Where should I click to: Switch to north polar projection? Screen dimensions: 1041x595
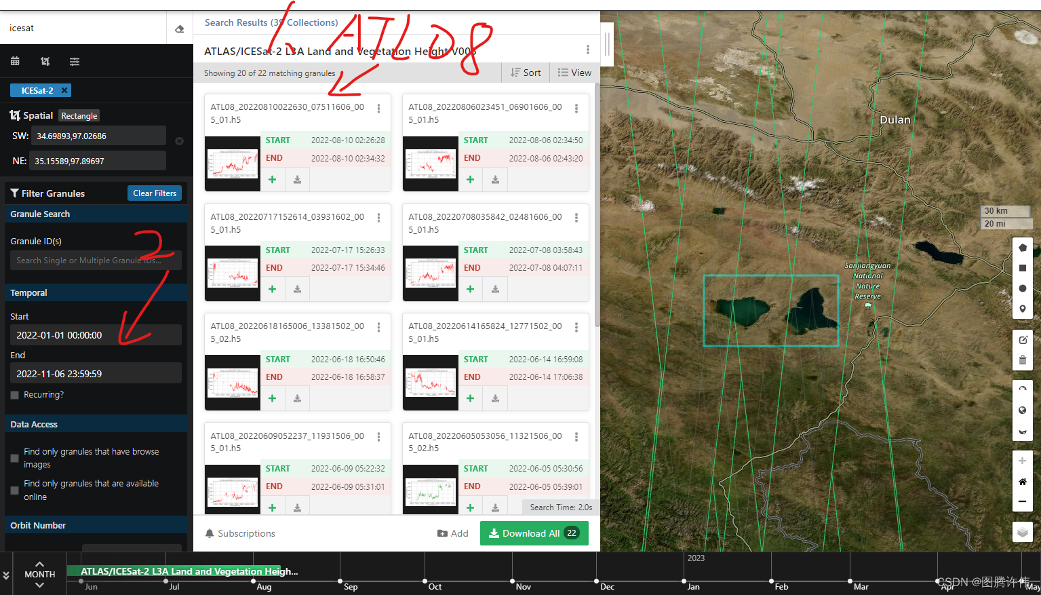(1023, 389)
